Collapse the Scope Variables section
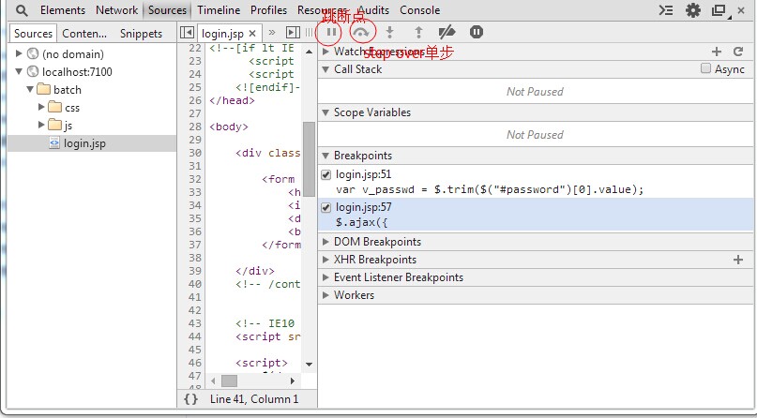The height and width of the screenshot is (418, 757). click(x=326, y=112)
